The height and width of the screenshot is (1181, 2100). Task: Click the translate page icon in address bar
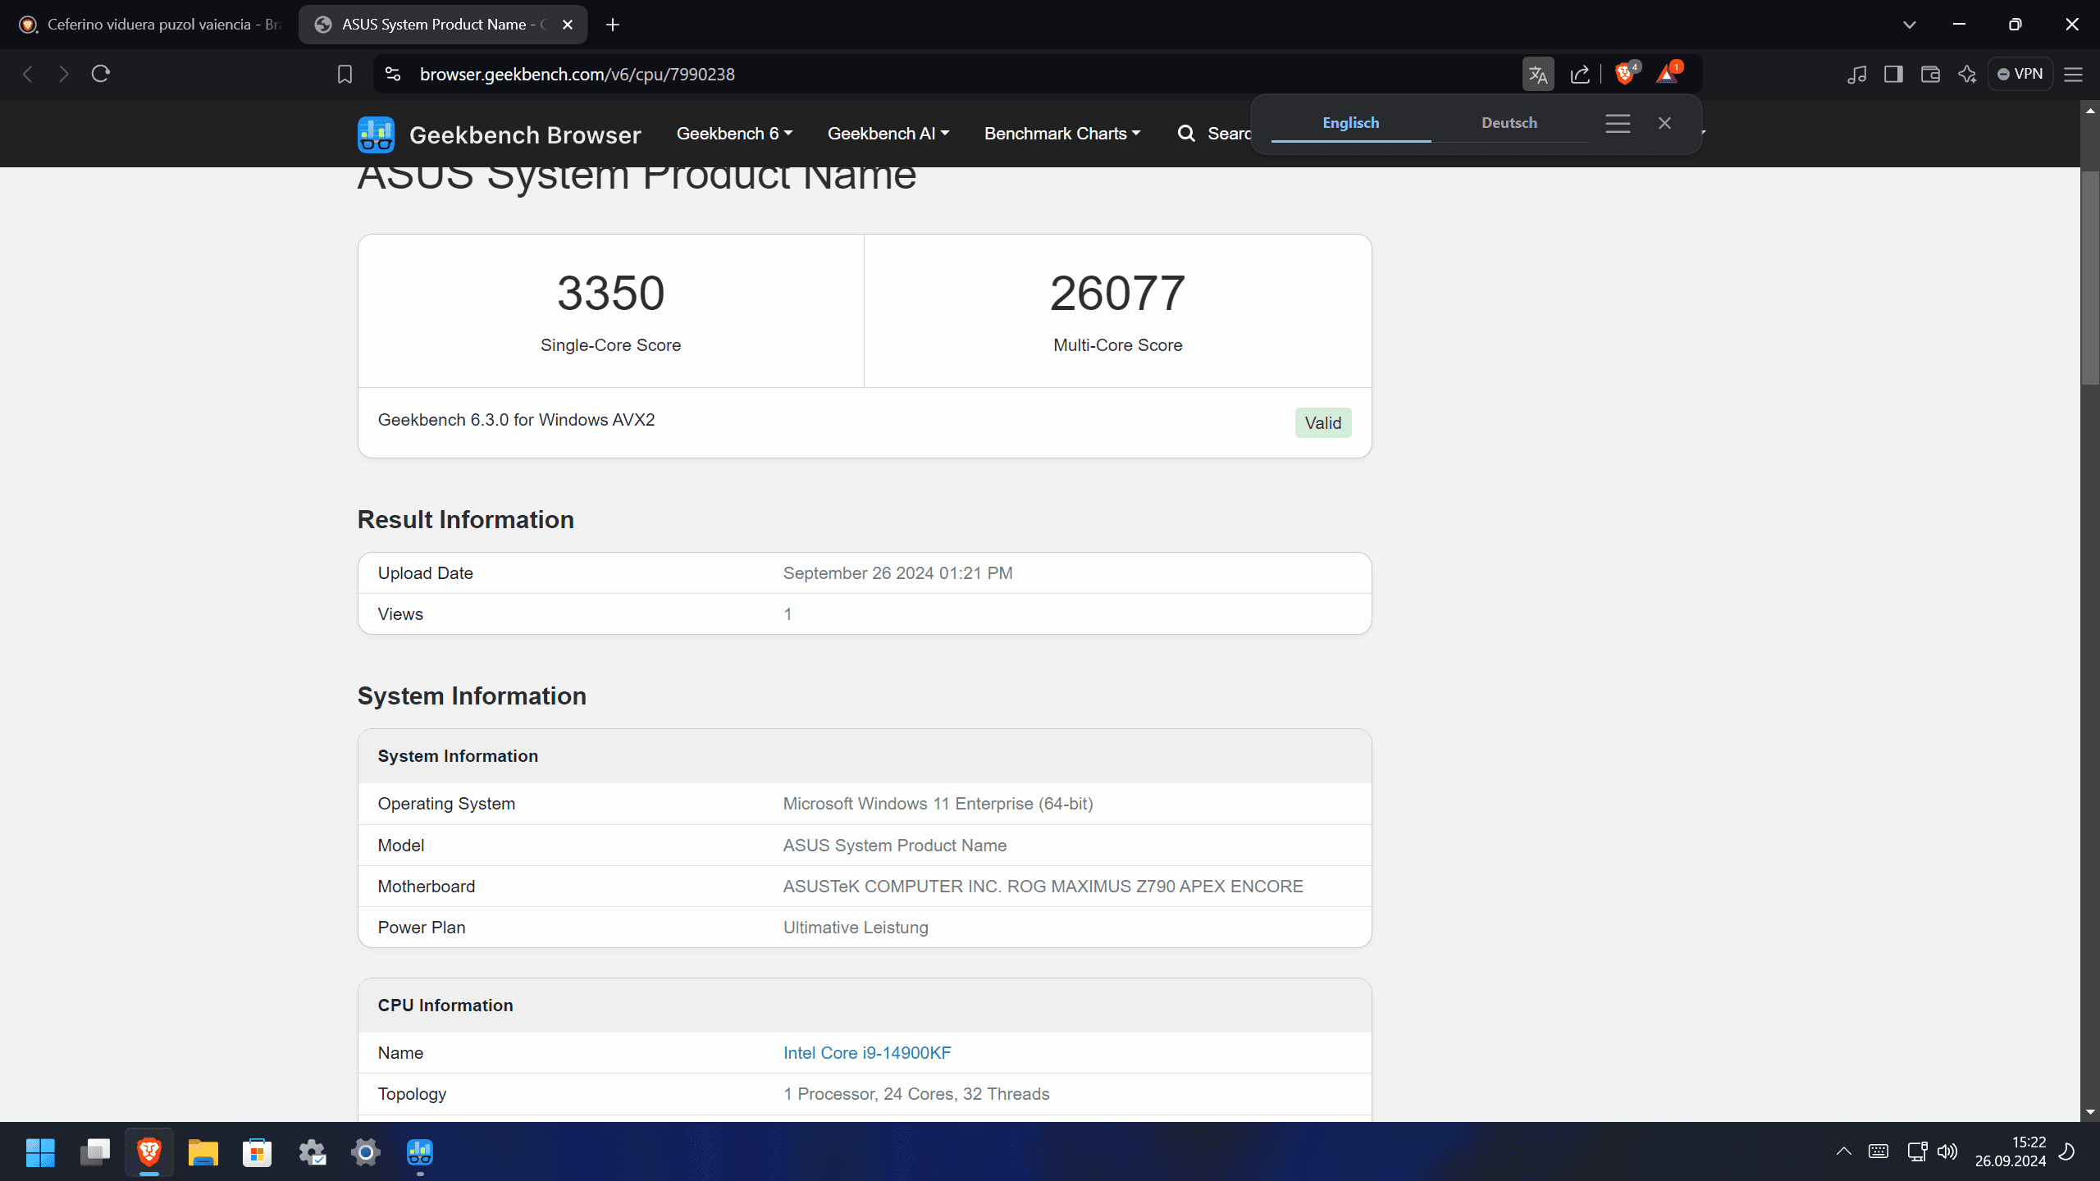[1538, 75]
